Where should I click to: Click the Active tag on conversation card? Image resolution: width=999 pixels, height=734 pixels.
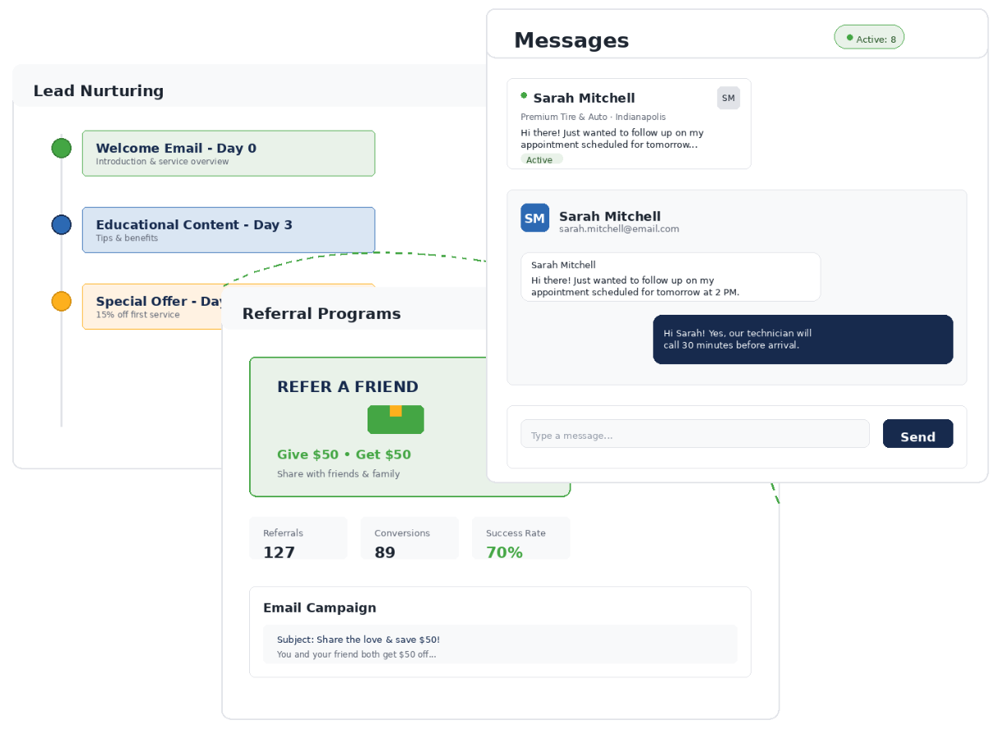[541, 159]
